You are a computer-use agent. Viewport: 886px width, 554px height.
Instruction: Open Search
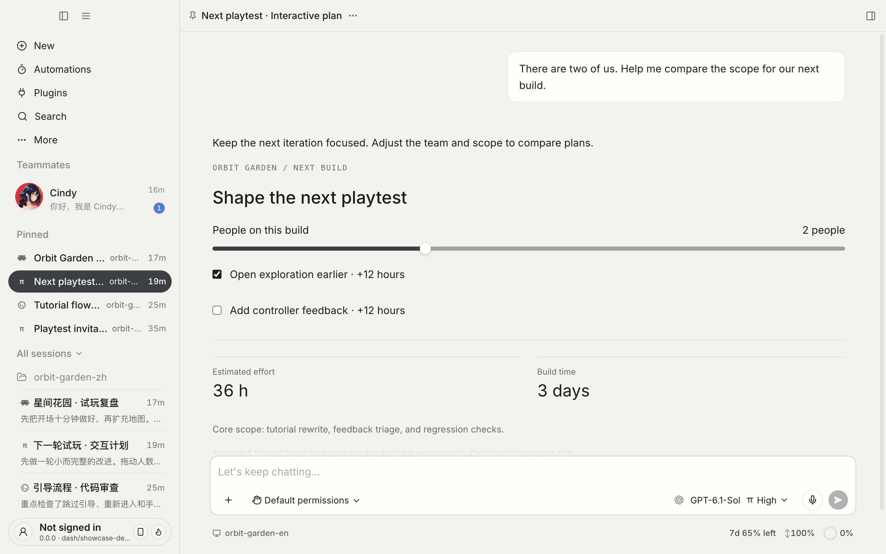click(x=90, y=116)
